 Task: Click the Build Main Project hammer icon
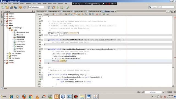point(49,7)
